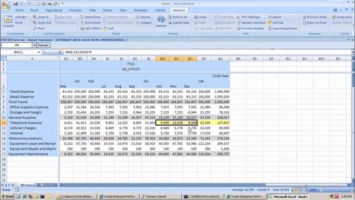Viewport: 355px width, 200px height.
Task: Select the Pivot tool
Action: point(39,28)
